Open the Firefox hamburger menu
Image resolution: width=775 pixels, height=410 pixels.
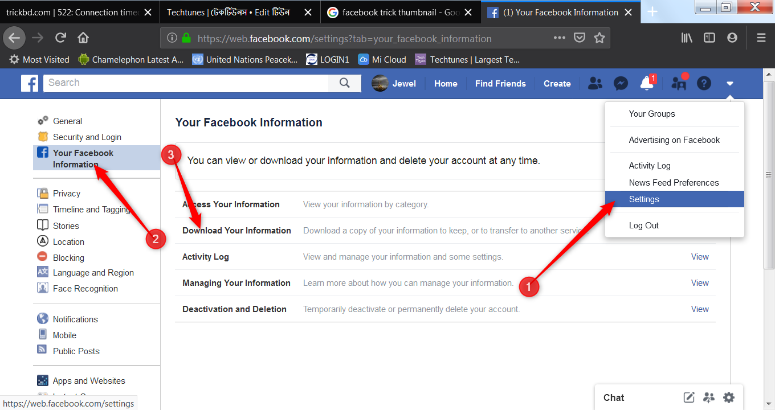[x=761, y=38]
